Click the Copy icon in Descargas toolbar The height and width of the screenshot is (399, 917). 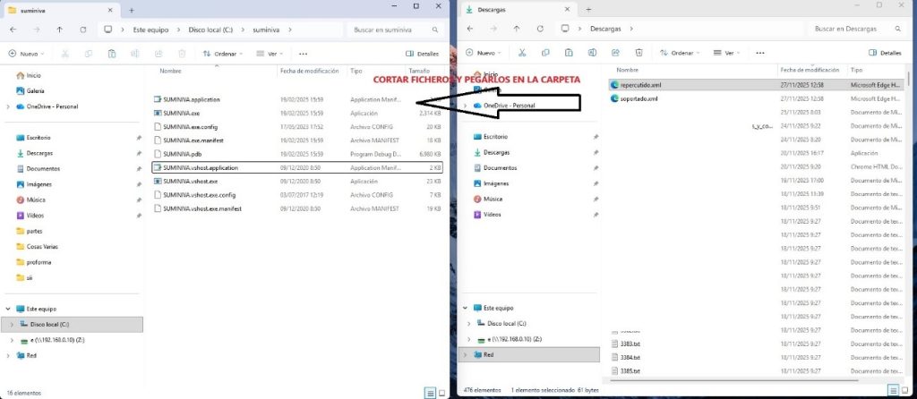(x=544, y=53)
